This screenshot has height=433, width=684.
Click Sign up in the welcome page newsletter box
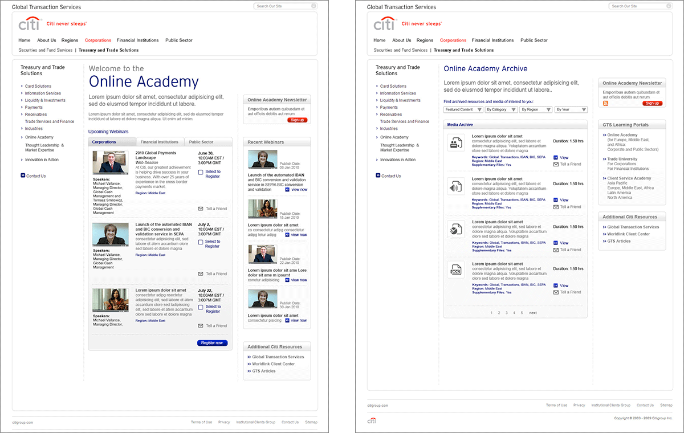tap(297, 120)
